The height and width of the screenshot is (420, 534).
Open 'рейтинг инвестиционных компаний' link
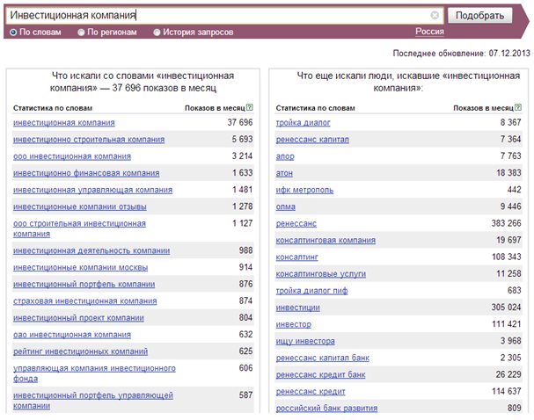(80, 351)
